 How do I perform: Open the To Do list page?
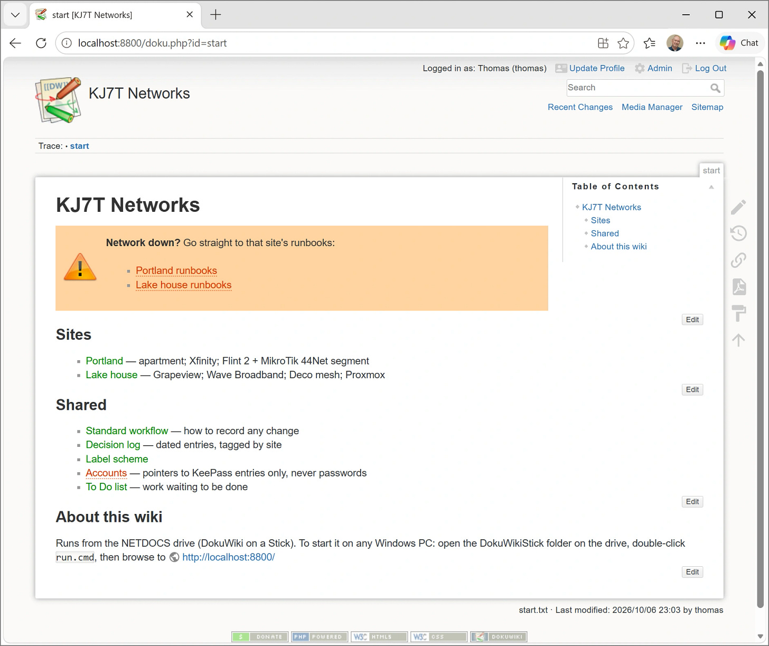(106, 486)
